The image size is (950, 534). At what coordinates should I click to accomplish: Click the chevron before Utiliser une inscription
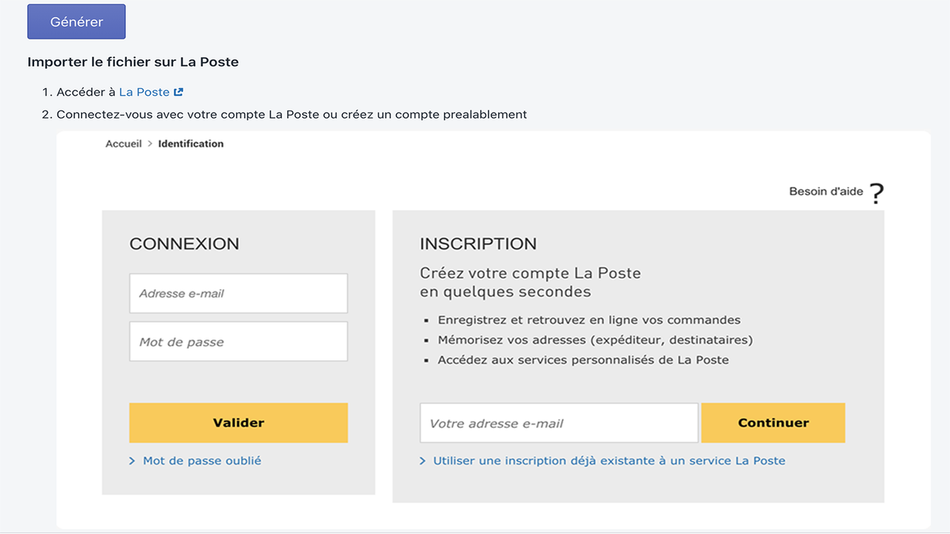point(423,461)
